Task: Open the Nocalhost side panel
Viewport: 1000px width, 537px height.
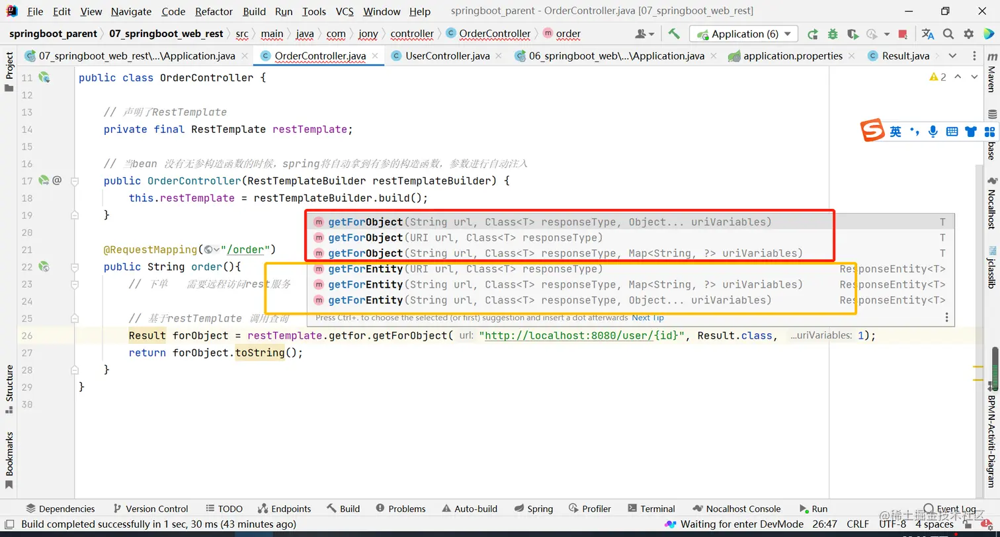Action: tap(991, 203)
